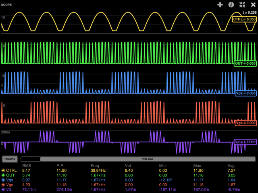Toggle the yellow CTRL channel dot

coord(3,170)
